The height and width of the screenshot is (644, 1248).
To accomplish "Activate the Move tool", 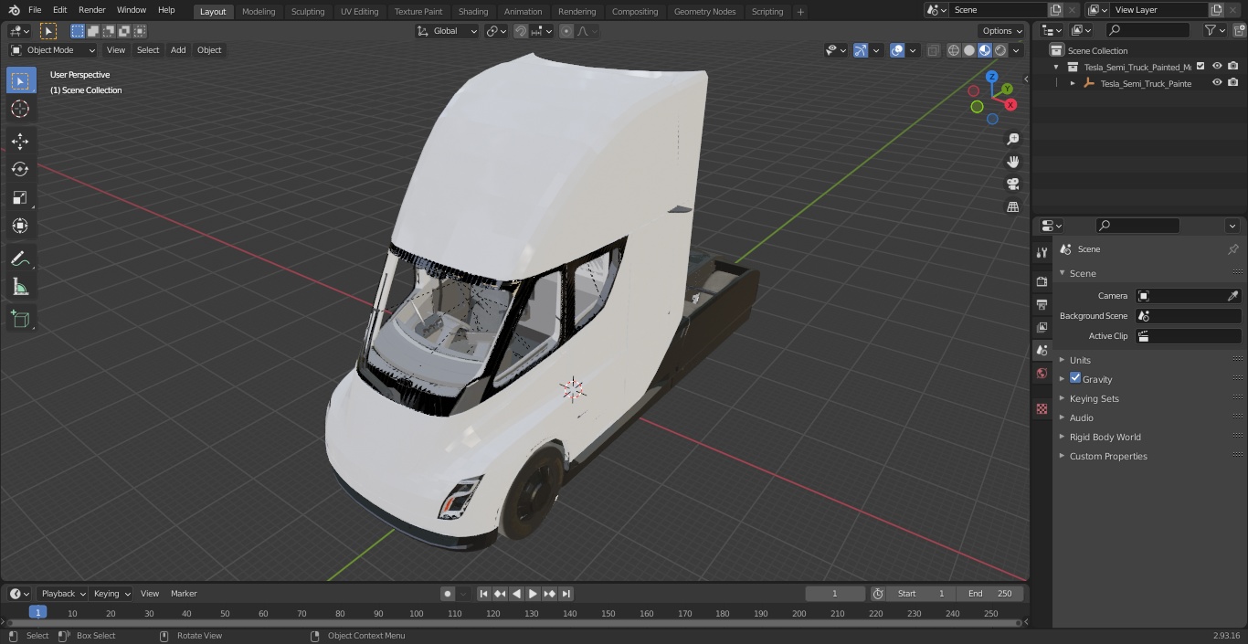I will (20, 141).
